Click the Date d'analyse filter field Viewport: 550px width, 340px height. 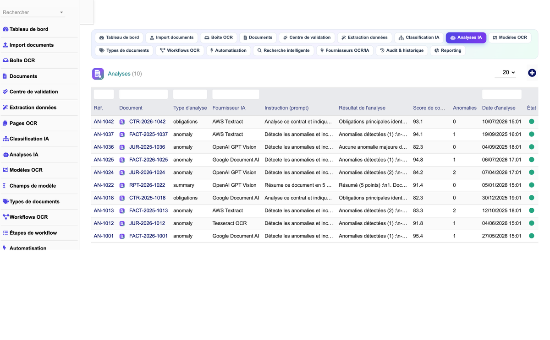click(501, 94)
